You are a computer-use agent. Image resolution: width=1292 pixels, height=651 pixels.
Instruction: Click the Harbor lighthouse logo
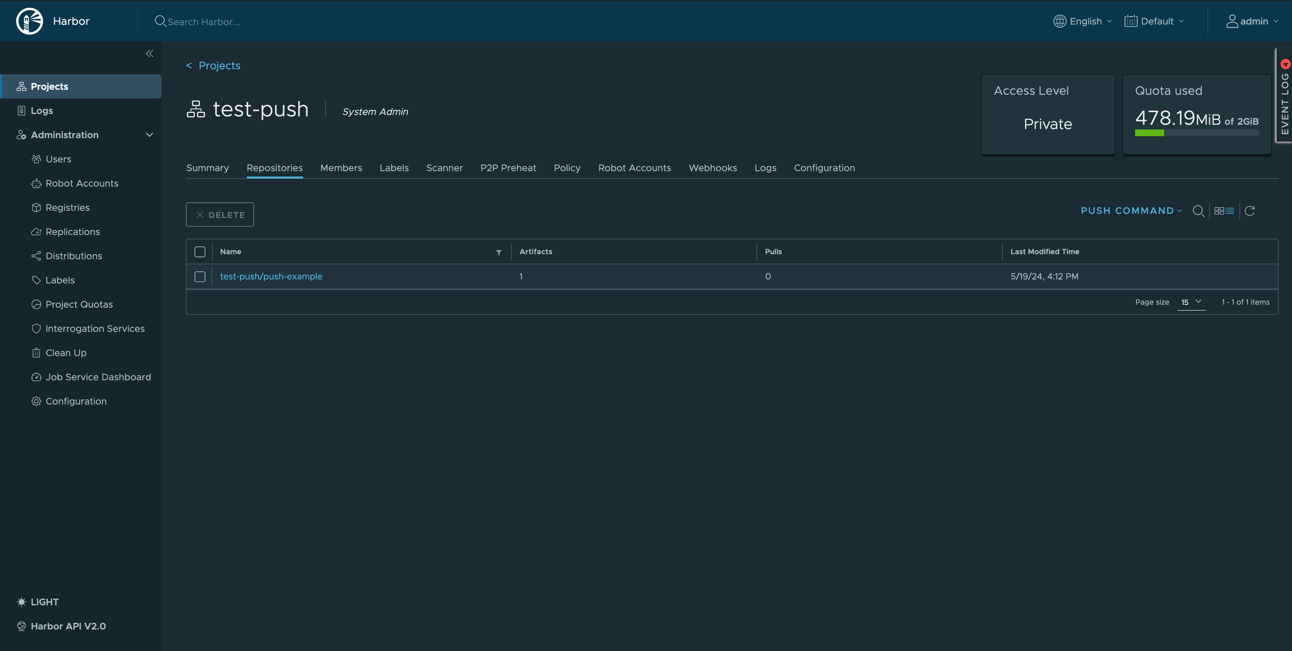(30, 21)
